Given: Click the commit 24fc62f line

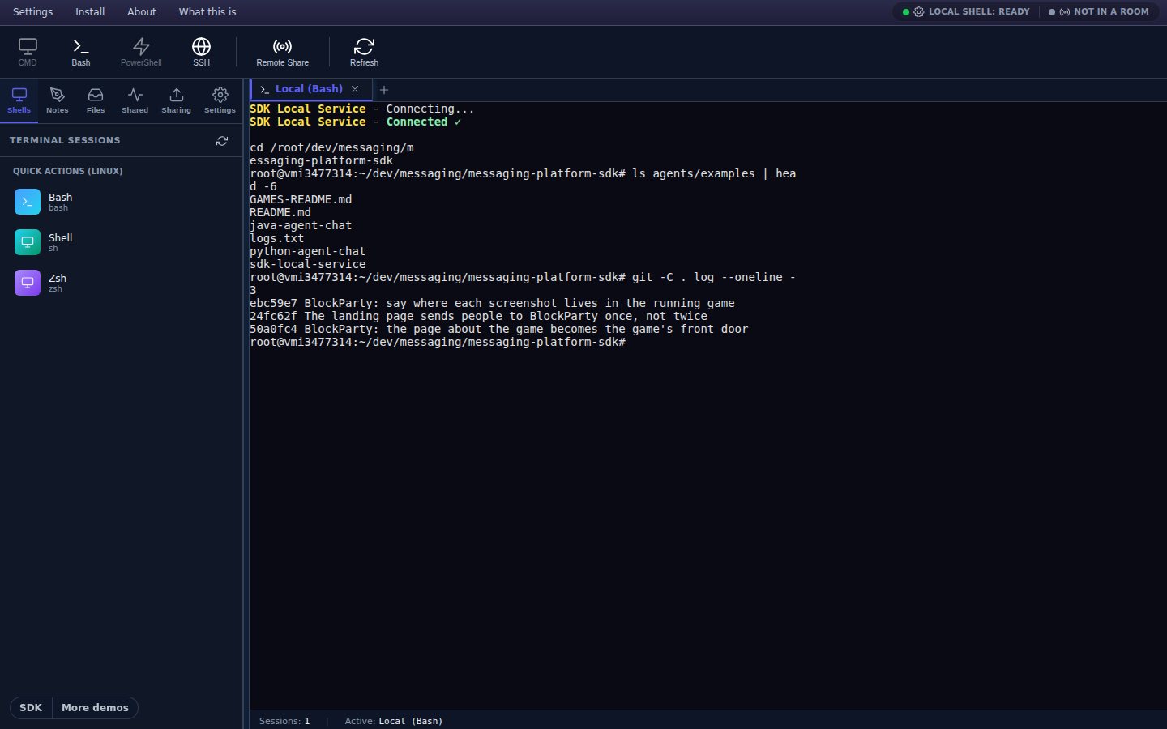Looking at the screenshot, I should 478,316.
